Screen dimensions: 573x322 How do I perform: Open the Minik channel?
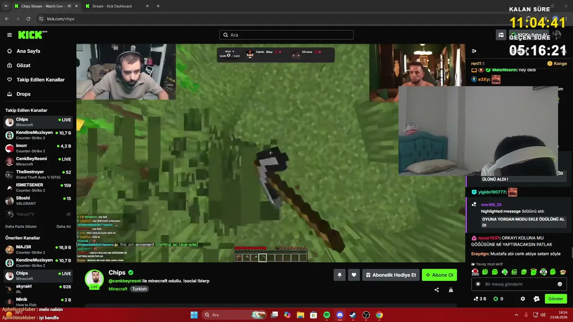(38, 302)
